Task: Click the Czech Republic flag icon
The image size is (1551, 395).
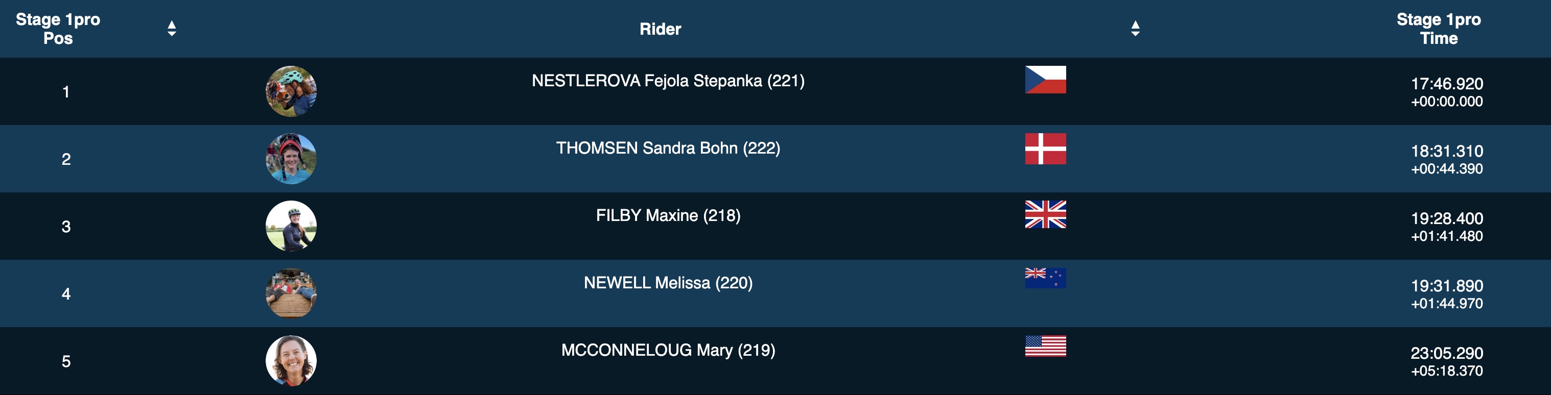Action: [1045, 80]
